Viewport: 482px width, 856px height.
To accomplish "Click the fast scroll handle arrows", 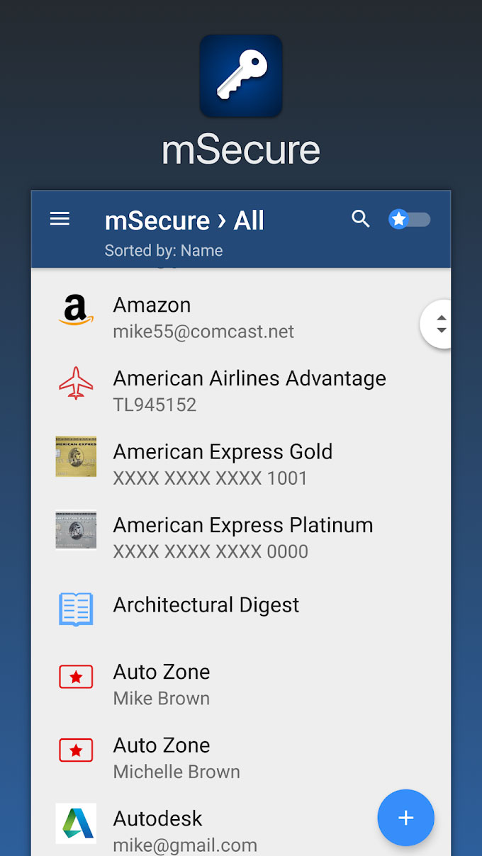I will 441,324.
